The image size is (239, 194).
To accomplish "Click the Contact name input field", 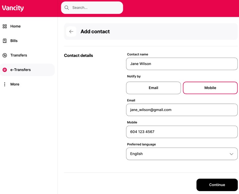I will [182, 64].
